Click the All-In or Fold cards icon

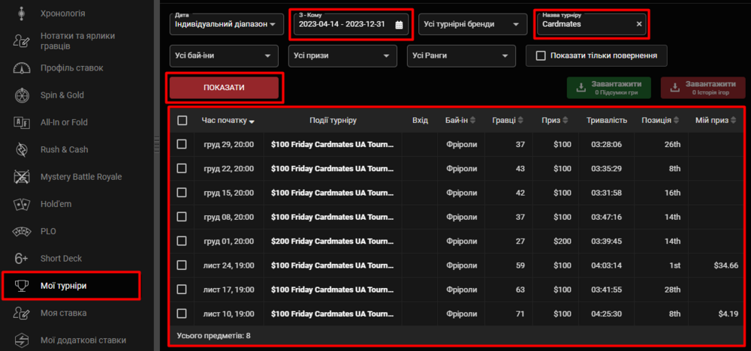[21, 122]
